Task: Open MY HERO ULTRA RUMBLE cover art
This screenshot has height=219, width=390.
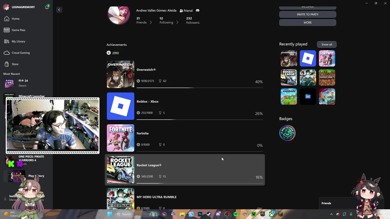Action: 120,198
